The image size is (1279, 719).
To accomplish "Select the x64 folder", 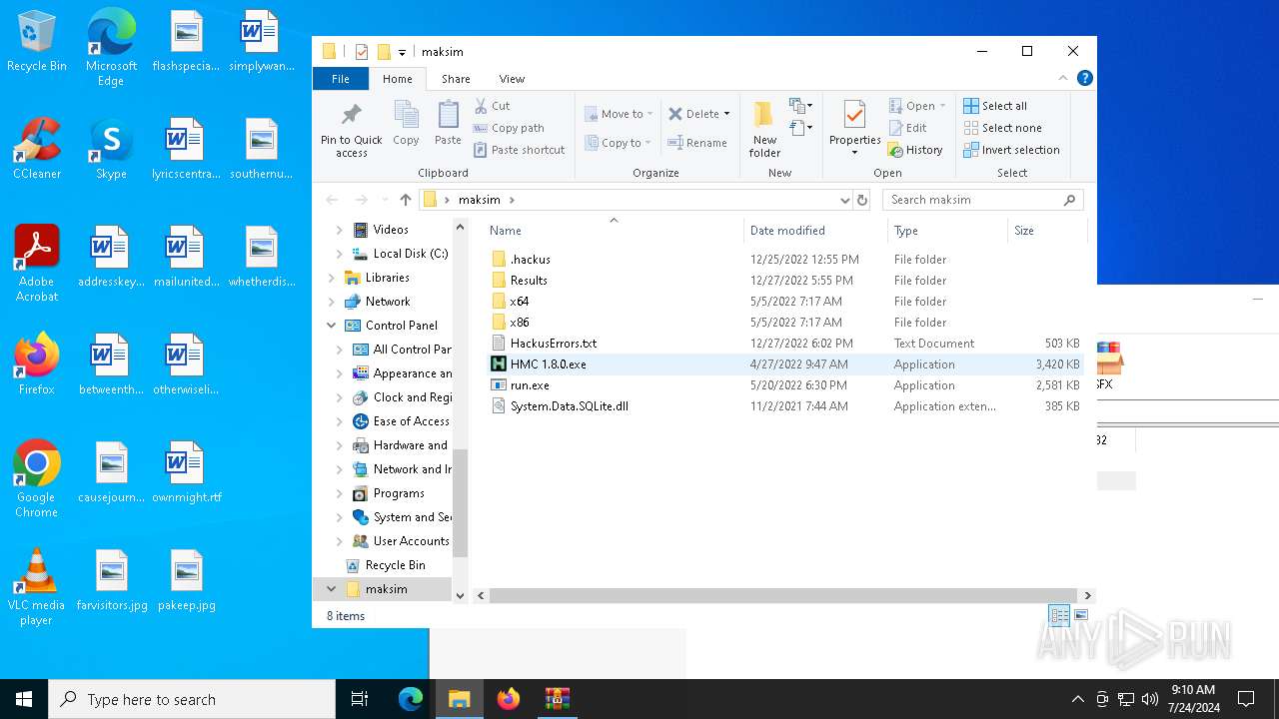I will click(x=519, y=302).
